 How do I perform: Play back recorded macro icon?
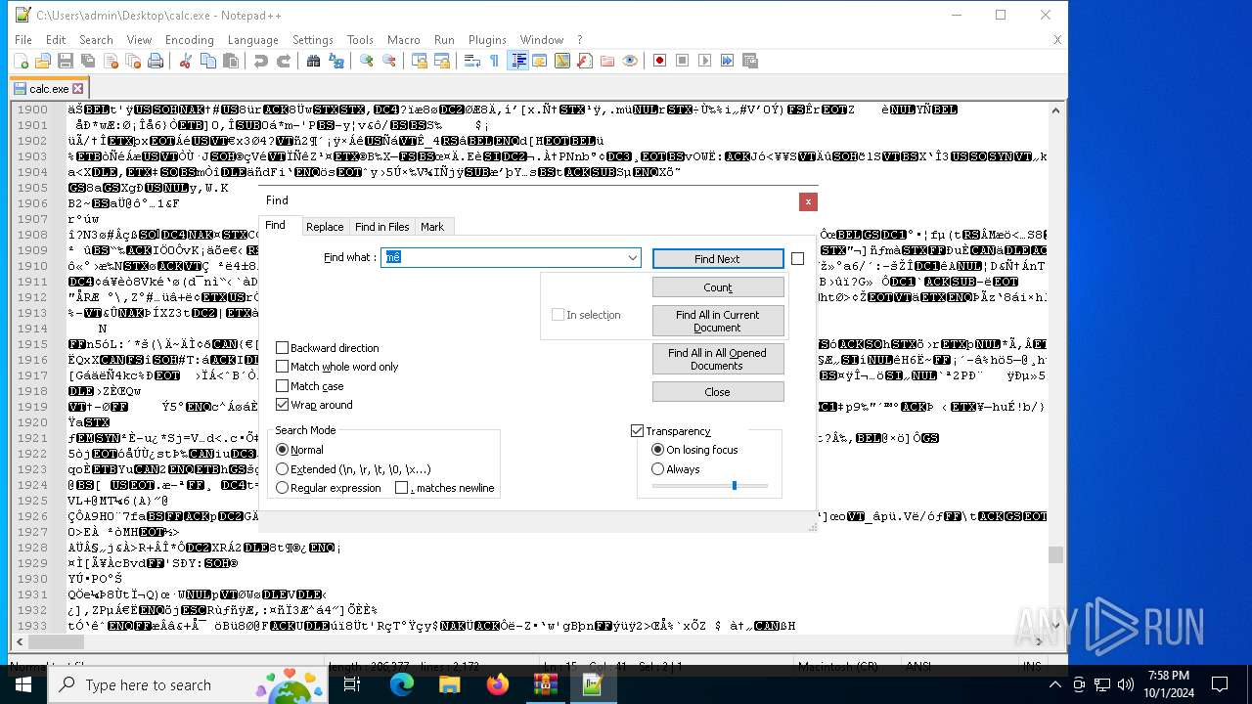coord(704,61)
